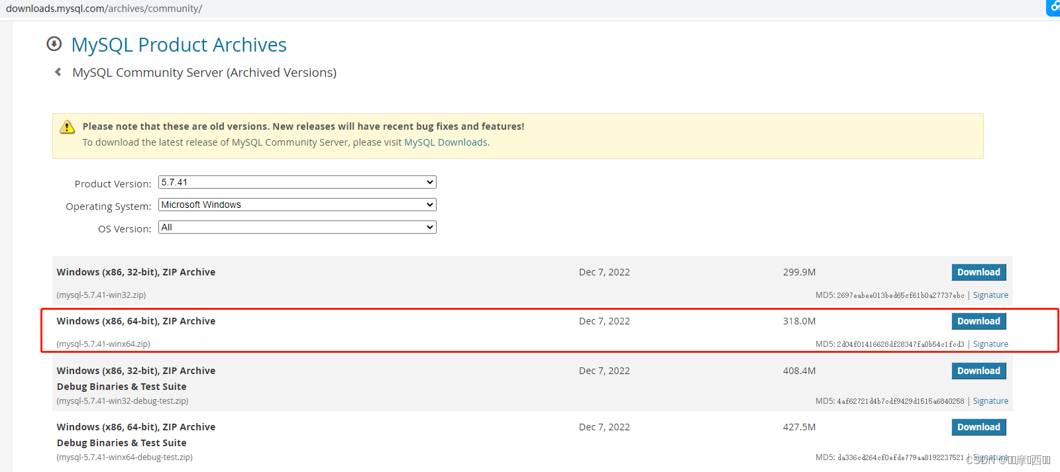Download the Windows 64-bit ZIP Archive, 318.0M
1060x472 pixels.
coord(979,321)
